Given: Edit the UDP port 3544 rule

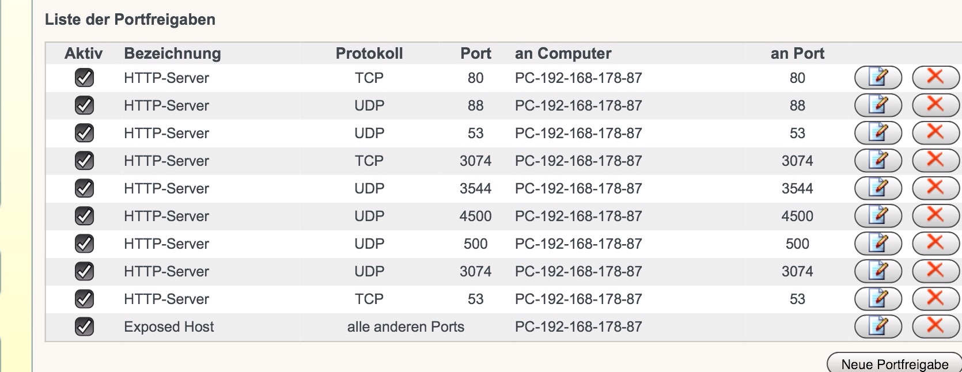Looking at the screenshot, I should (x=877, y=188).
